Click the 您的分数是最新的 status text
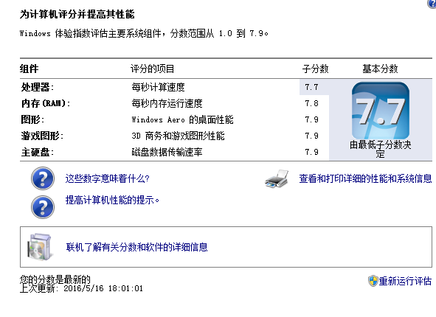The image size is (436, 317). click(x=55, y=279)
